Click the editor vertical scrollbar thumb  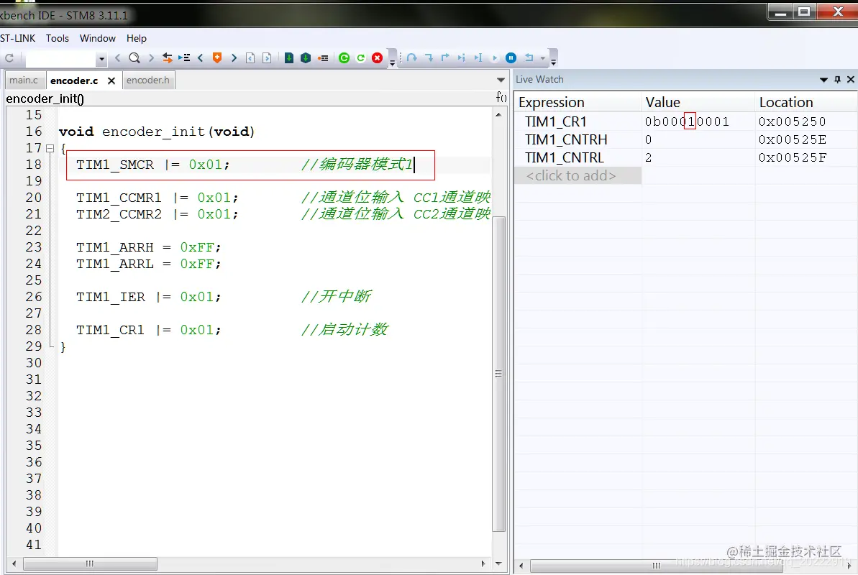click(x=498, y=374)
